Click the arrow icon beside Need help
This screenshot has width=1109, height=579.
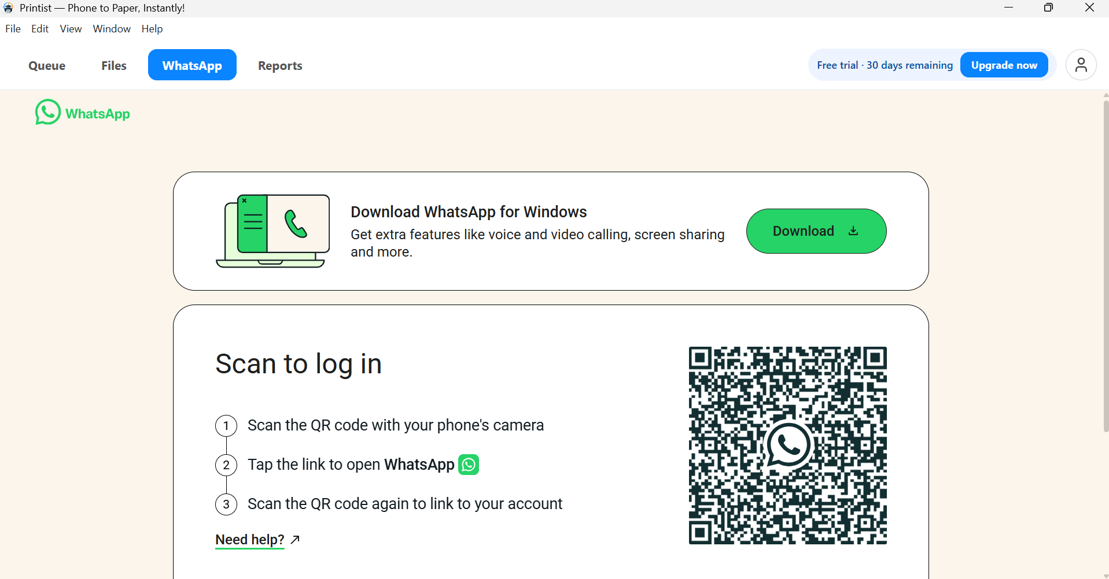295,539
